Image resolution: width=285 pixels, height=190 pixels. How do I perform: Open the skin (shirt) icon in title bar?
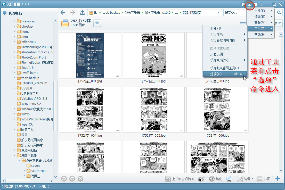[256, 4]
